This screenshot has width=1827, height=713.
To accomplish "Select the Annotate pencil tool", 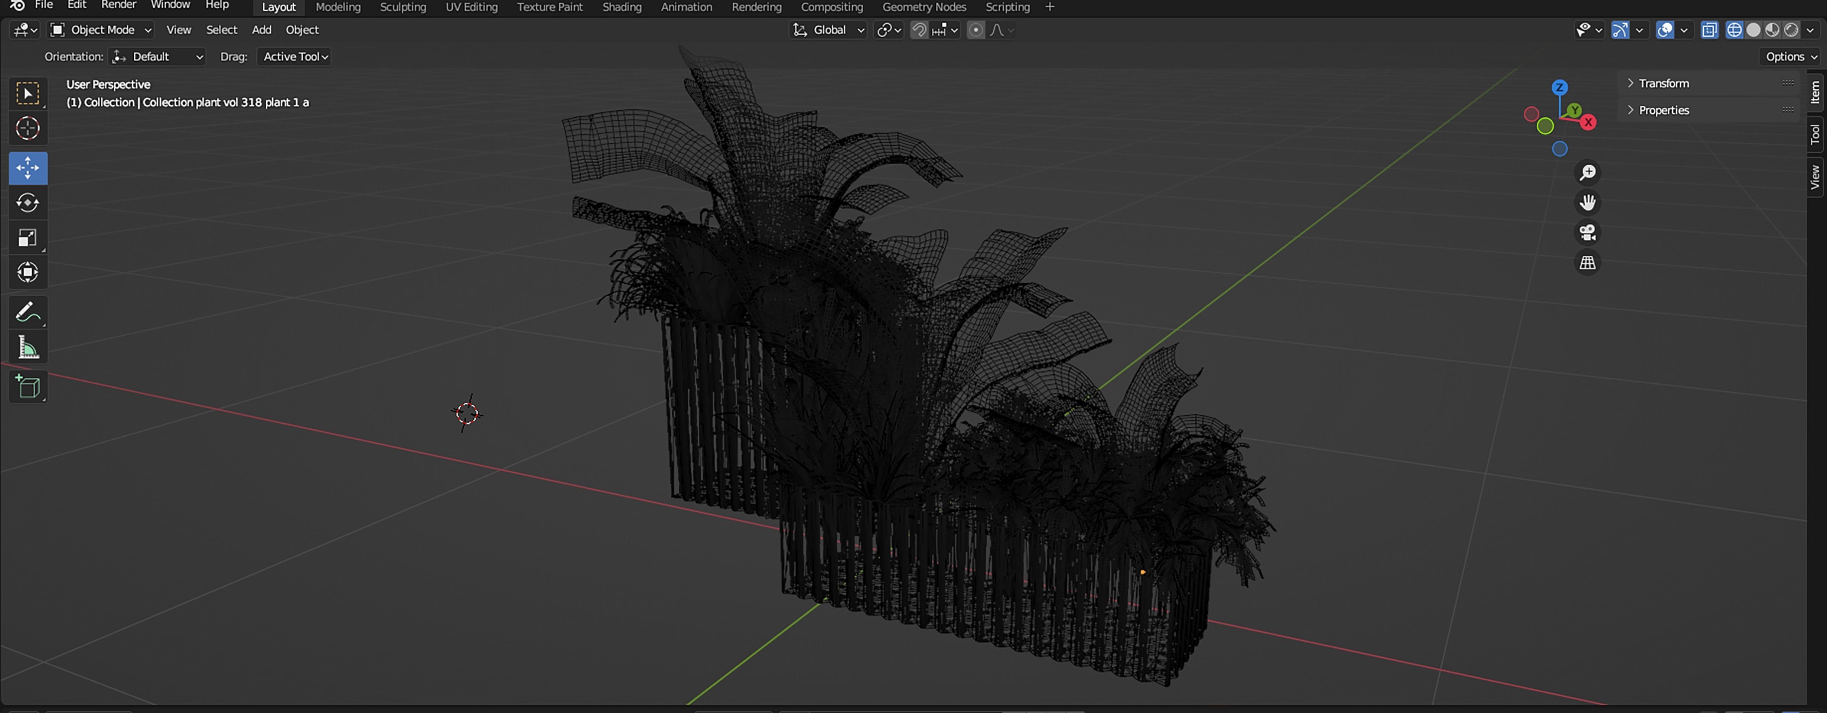I will pyautogui.click(x=27, y=312).
